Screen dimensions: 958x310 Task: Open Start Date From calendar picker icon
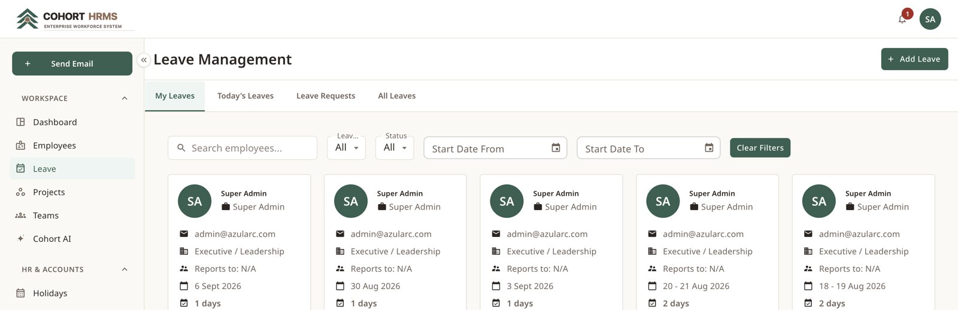point(556,148)
